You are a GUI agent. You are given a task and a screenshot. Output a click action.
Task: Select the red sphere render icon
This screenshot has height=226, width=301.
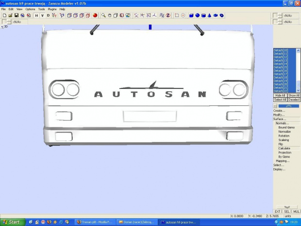pos(95,15)
